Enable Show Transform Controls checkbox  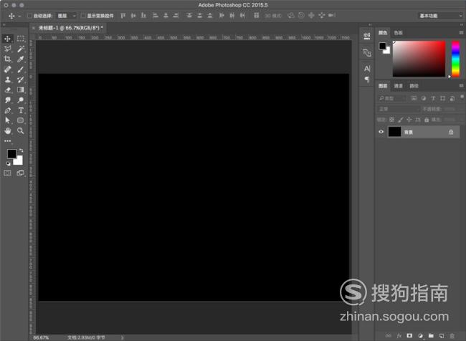[83, 16]
